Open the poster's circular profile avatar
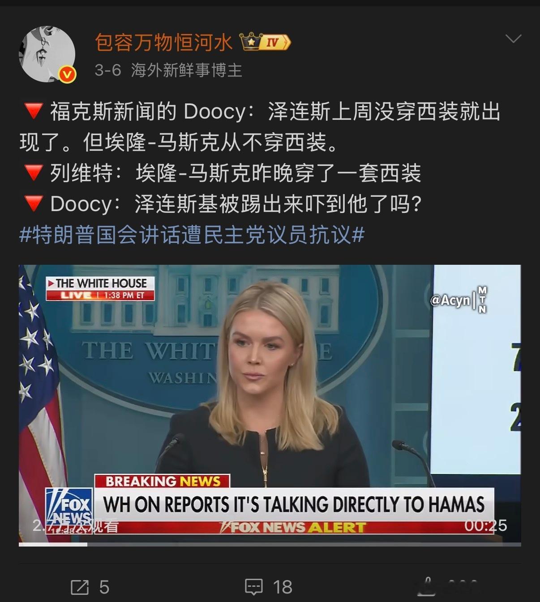Image resolution: width=540 pixels, height=602 pixels. point(47,54)
